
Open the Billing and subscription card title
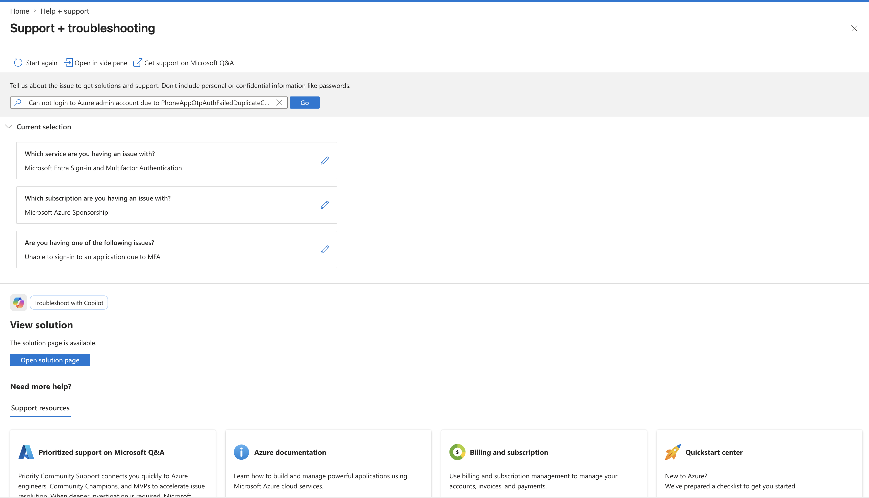(x=509, y=452)
